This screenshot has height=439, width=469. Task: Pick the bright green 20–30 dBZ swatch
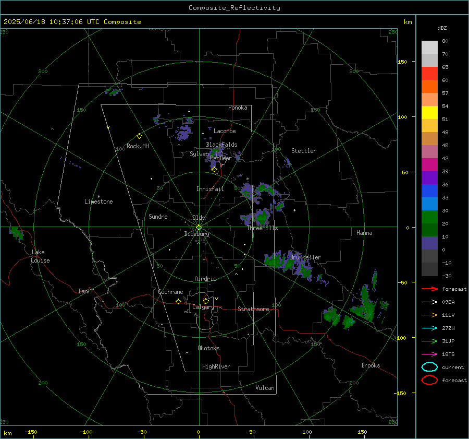[x=429, y=217]
